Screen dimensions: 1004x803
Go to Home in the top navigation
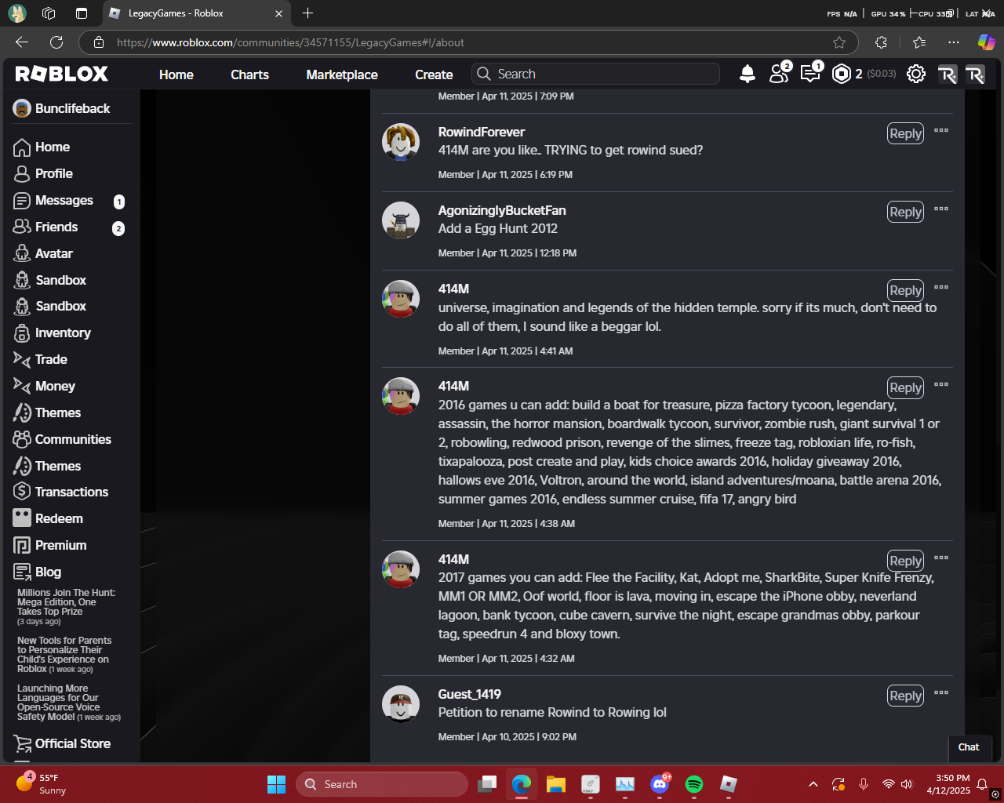176,74
